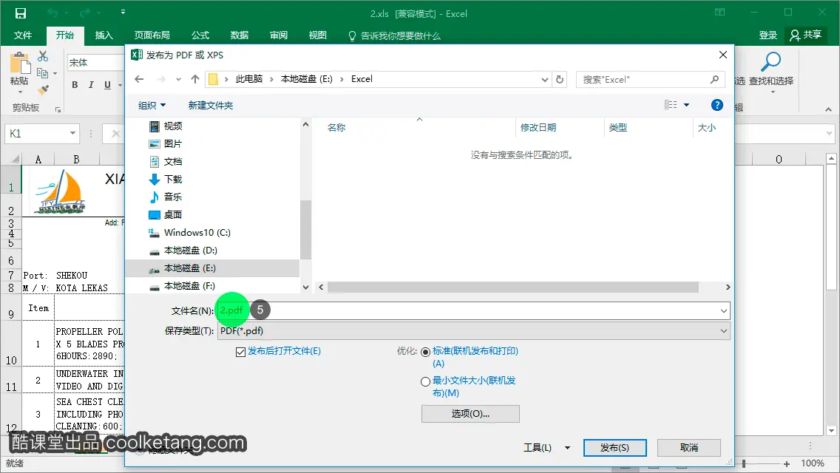Go up one folder level arrow
840x473 pixels.
195,79
